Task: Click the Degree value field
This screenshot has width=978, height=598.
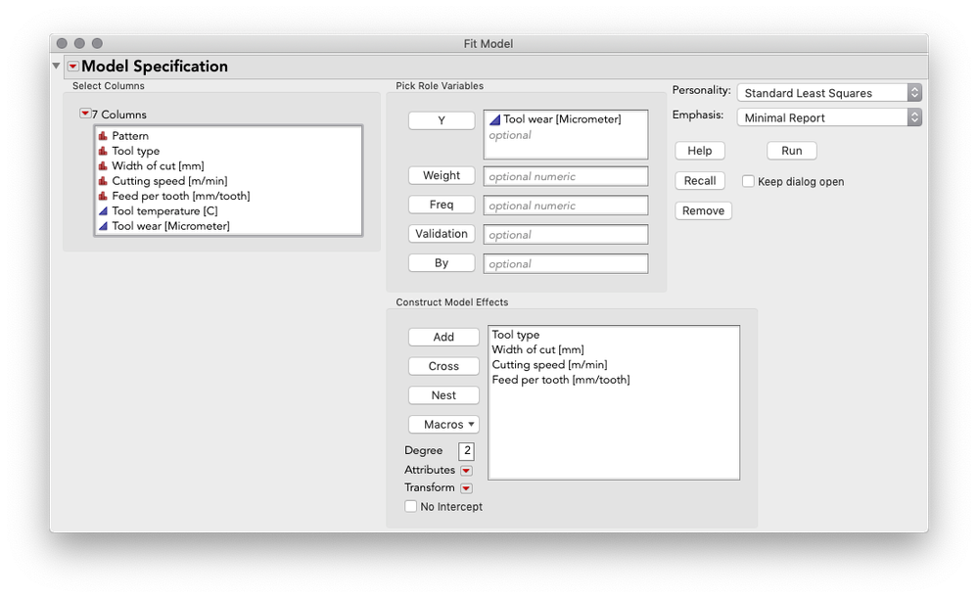Action: pos(467,451)
